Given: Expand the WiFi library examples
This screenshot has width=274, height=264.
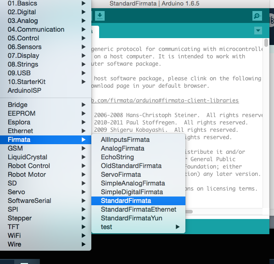Looking at the screenshot, I should point(45,236).
